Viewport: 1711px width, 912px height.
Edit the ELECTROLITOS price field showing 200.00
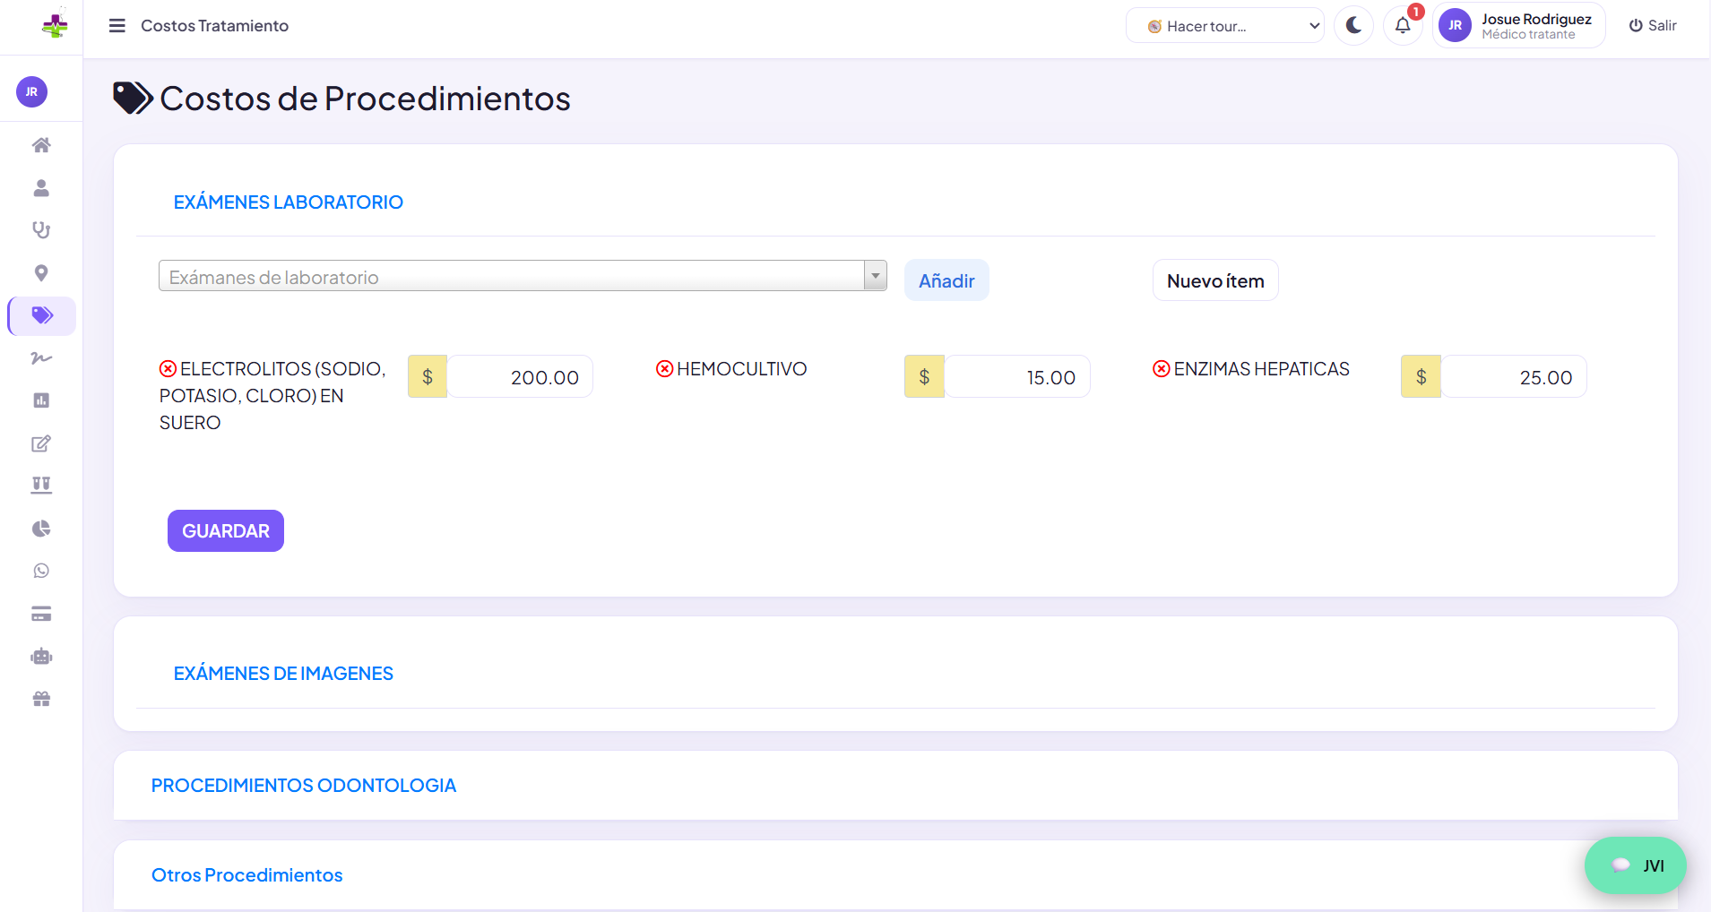(520, 377)
